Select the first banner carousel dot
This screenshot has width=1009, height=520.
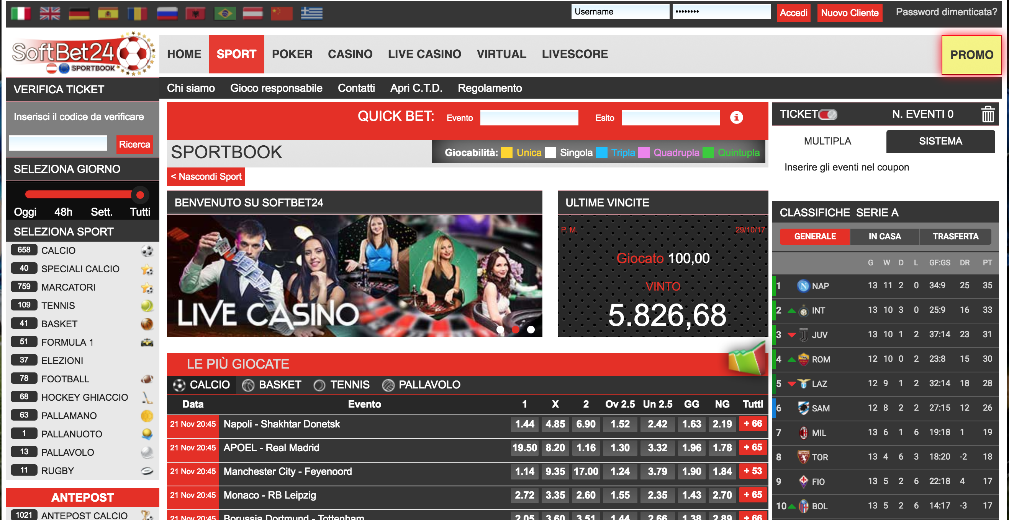click(500, 330)
